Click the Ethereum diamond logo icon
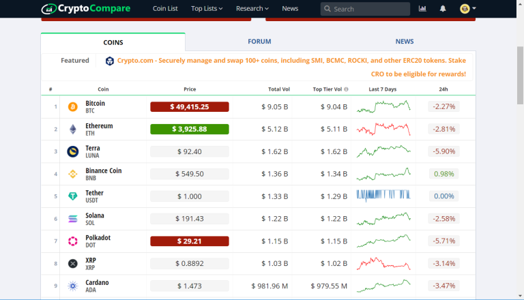This screenshot has height=300, width=524. [73, 130]
